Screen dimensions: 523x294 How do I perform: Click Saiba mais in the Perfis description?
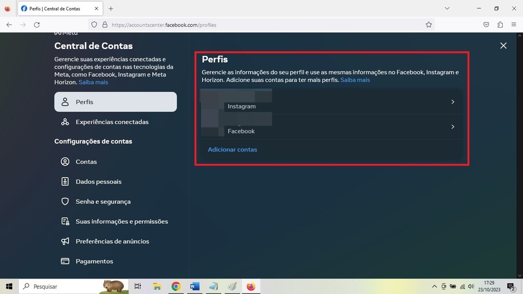pyautogui.click(x=355, y=80)
